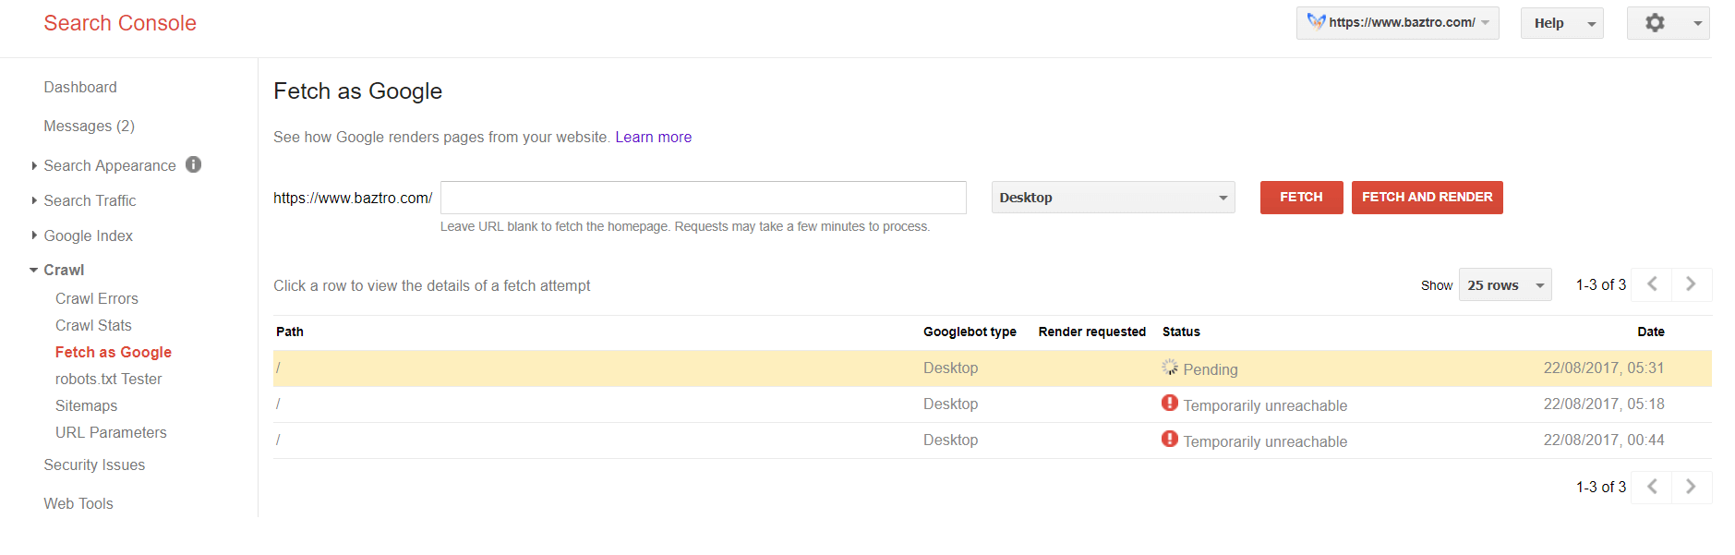Open Security Issues page
The width and height of the screenshot is (1735, 555).
click(94, 465)
